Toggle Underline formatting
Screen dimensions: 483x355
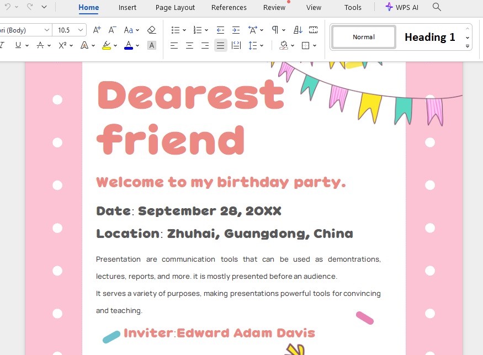click(17, 45)
